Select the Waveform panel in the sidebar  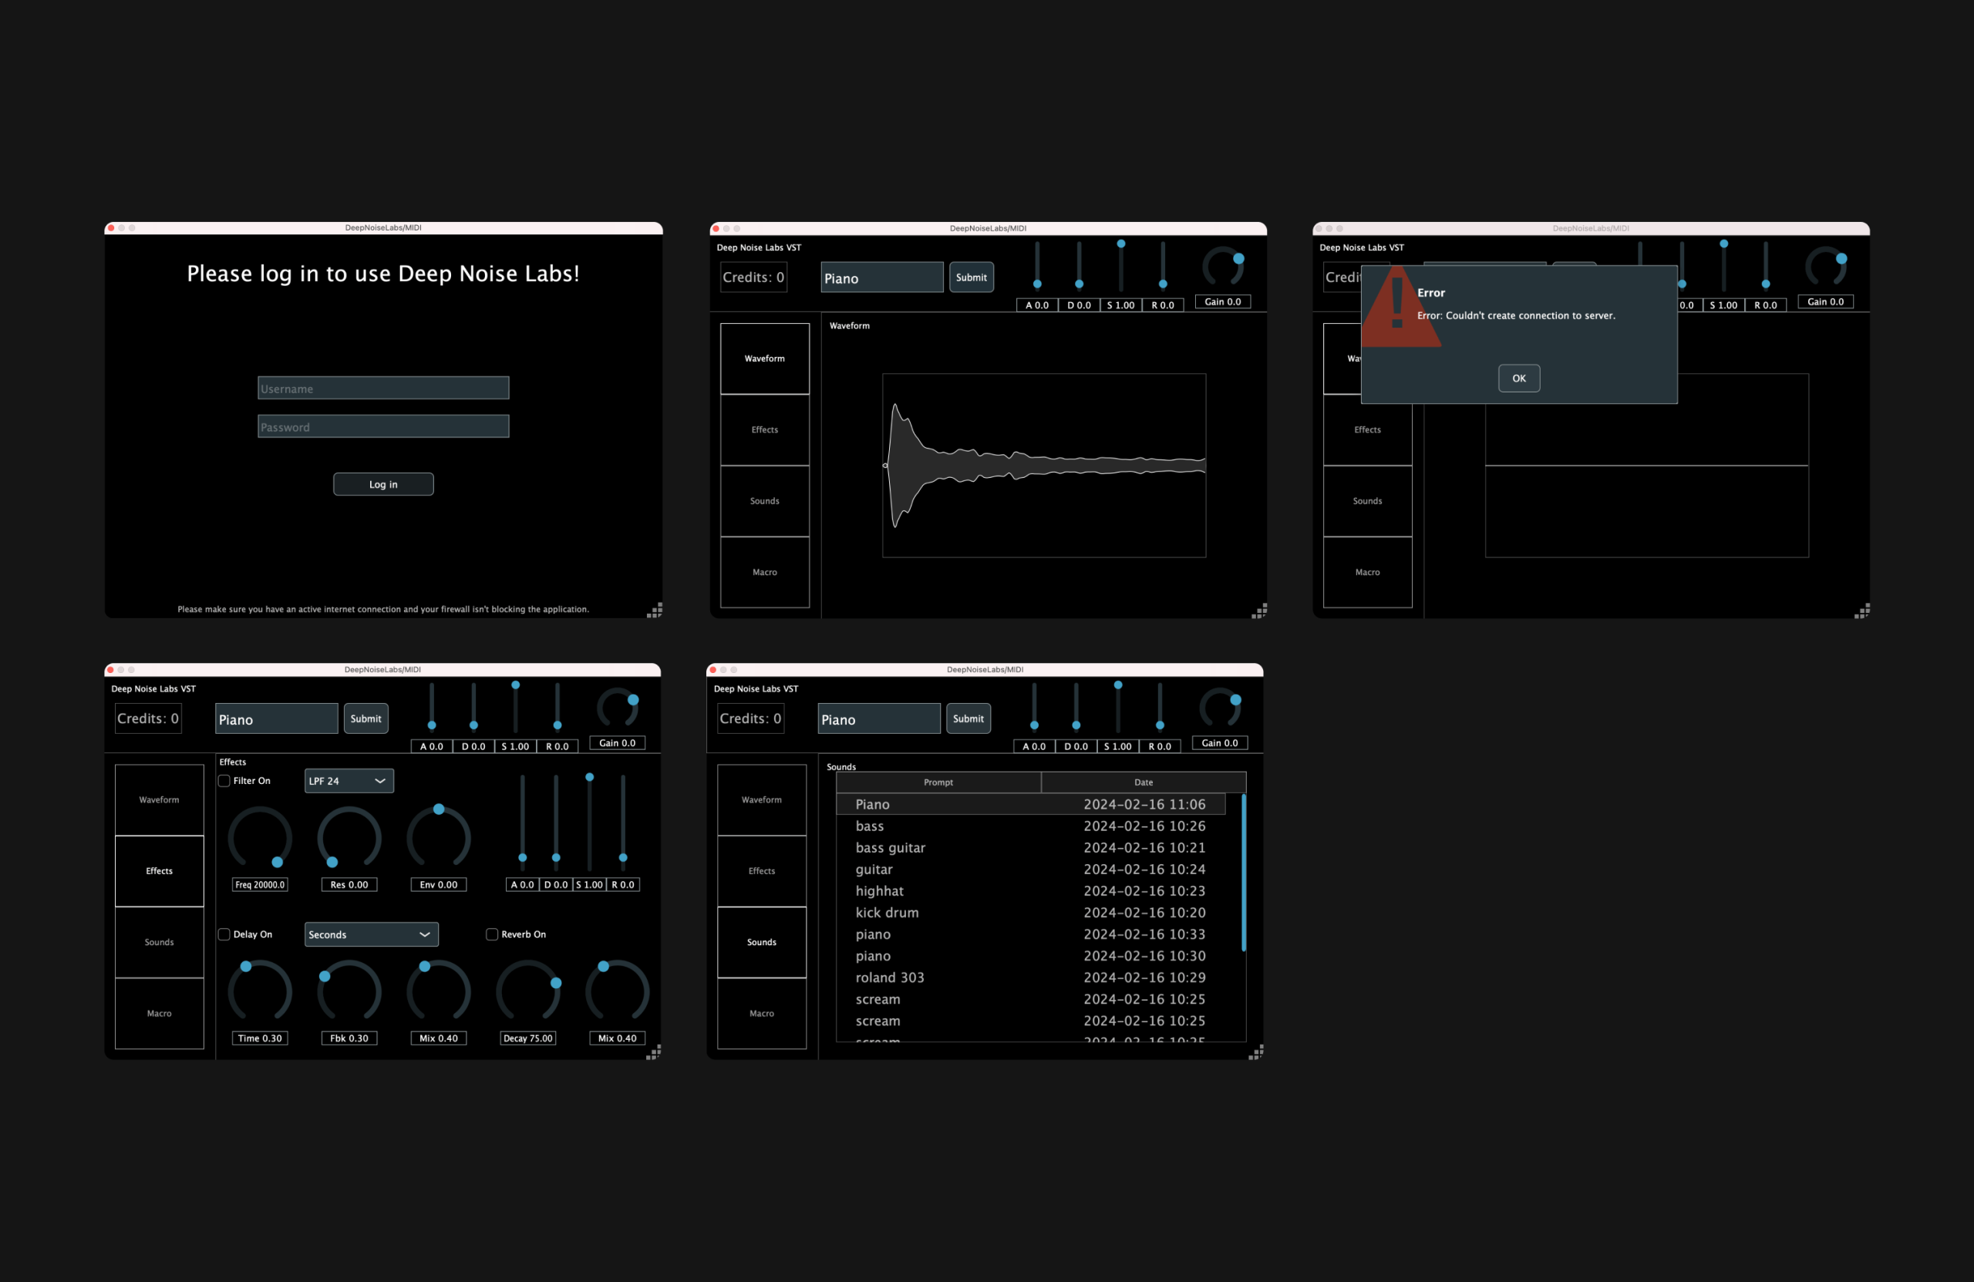coord(764,358)
